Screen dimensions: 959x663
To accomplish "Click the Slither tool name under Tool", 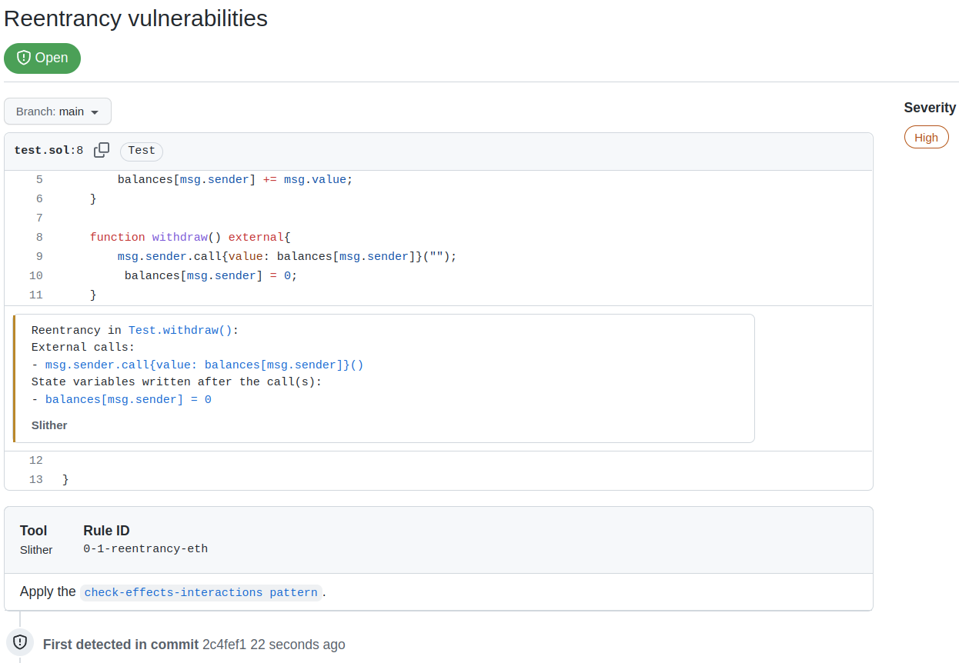I will click(x=36, y=550).
